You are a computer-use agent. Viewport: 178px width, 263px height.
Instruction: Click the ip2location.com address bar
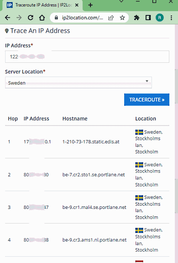(82, 18)
